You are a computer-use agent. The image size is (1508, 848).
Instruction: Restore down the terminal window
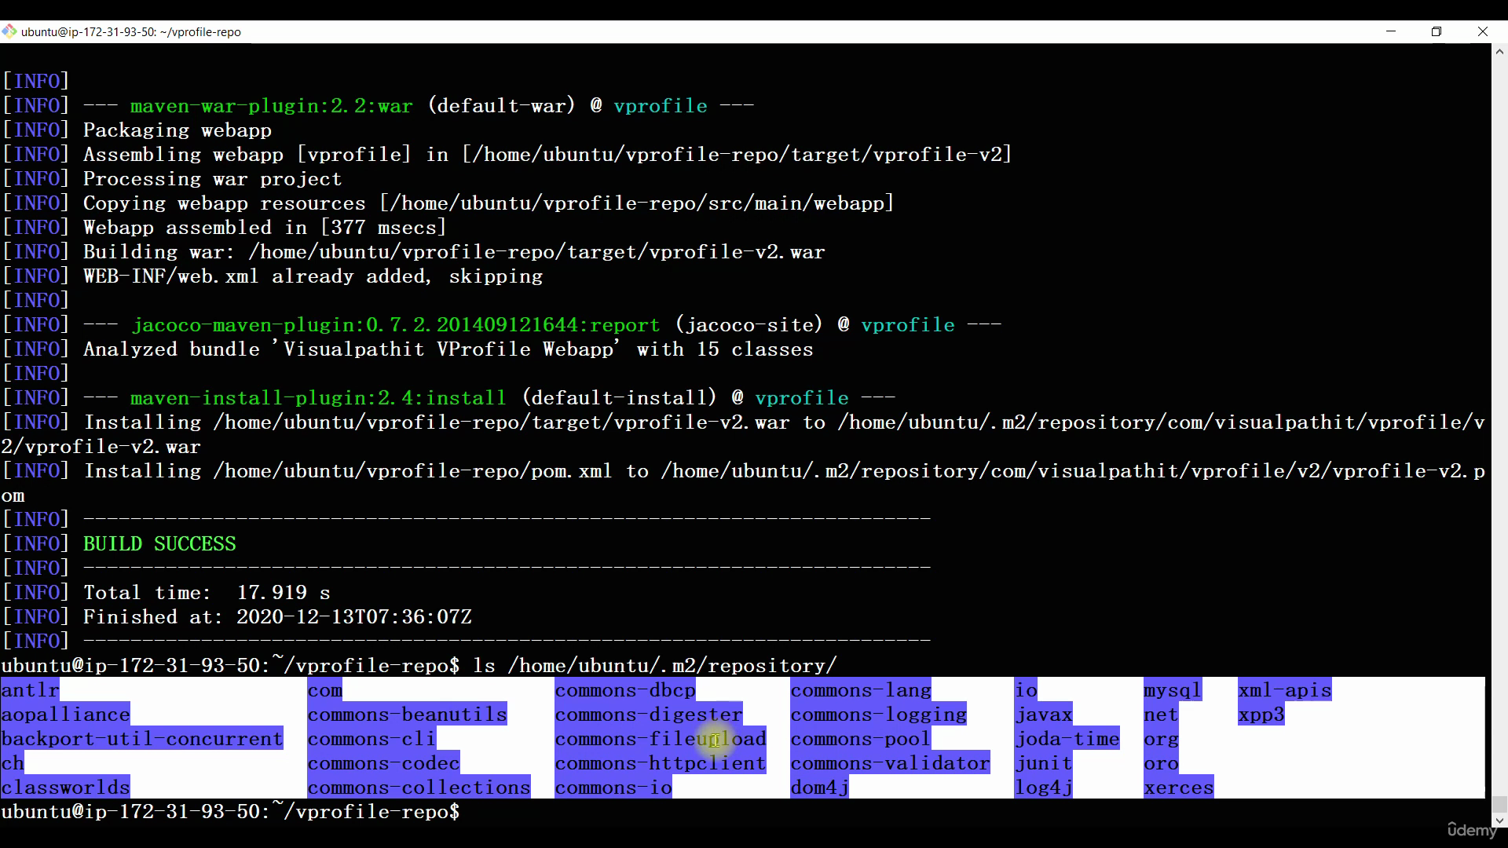pyautogui.click(x=1437, y=31)
